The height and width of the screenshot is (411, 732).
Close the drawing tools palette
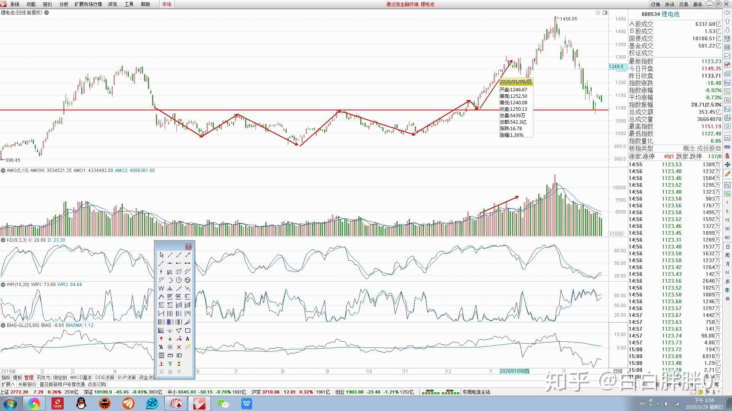point(188,247)
